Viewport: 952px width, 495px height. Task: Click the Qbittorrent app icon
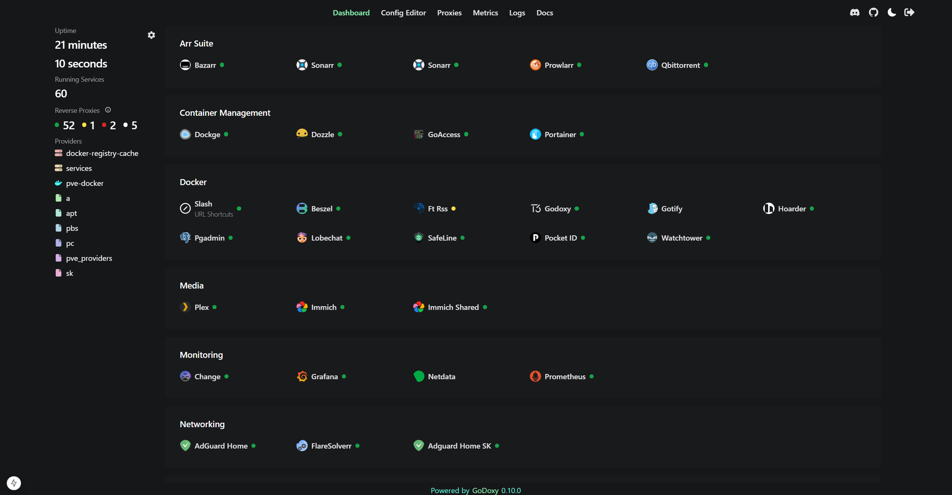pos(652,65)
